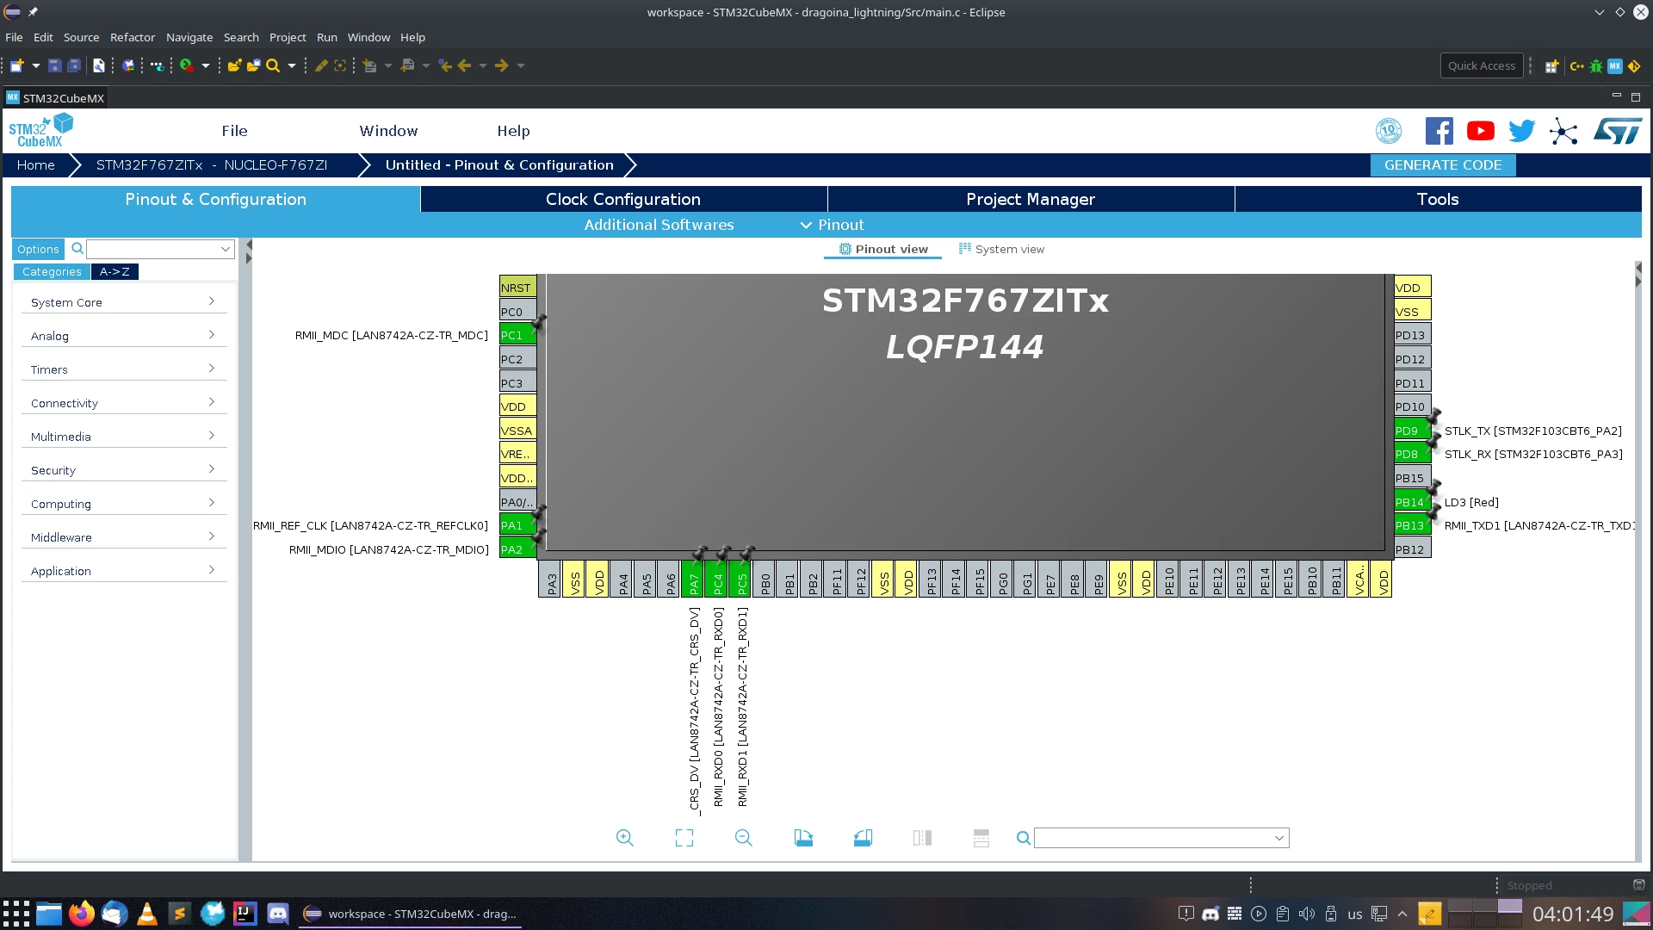This screenshot has height=930, width=1653.
Task: Open the Refactor menu
Action: pyautogui.click(x=133, y=37)
